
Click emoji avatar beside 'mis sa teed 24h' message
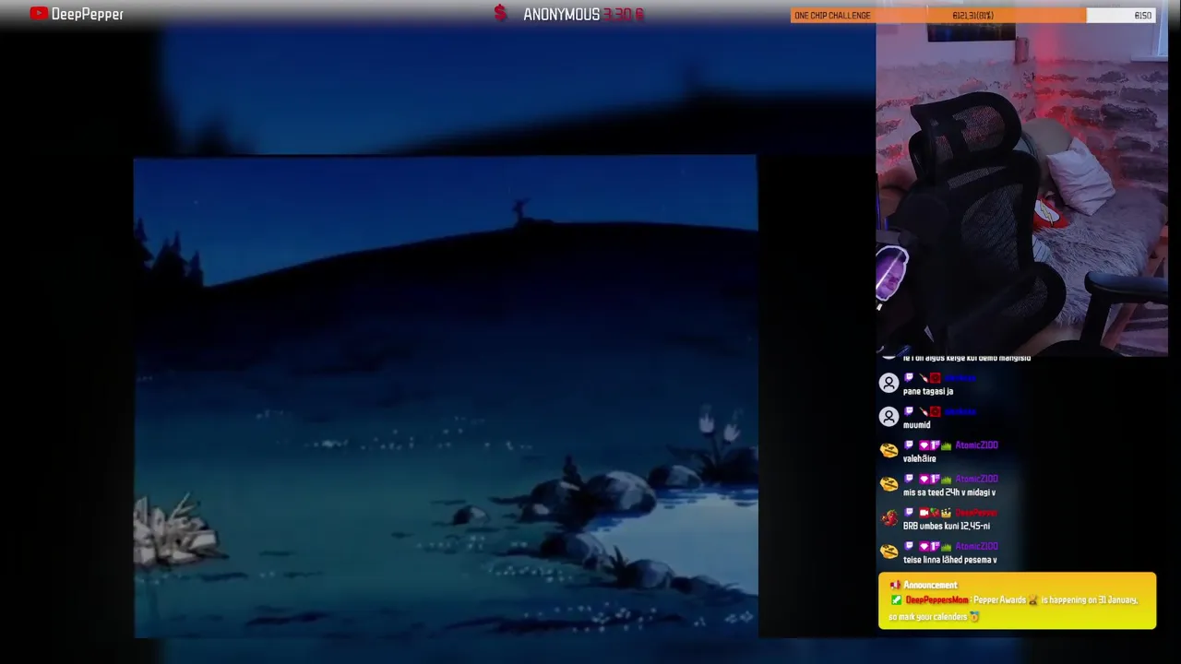point(889,485)
